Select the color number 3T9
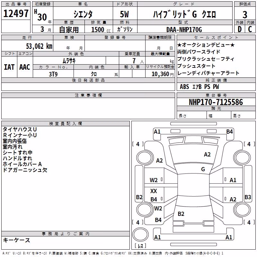The image size is (257, 257). pyautogui.click(x=53, y=74)
